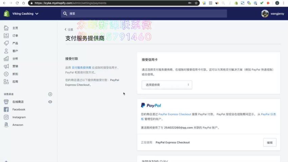
Task: Click the Shopify logo icon
Action: click(x=7, y=14)
